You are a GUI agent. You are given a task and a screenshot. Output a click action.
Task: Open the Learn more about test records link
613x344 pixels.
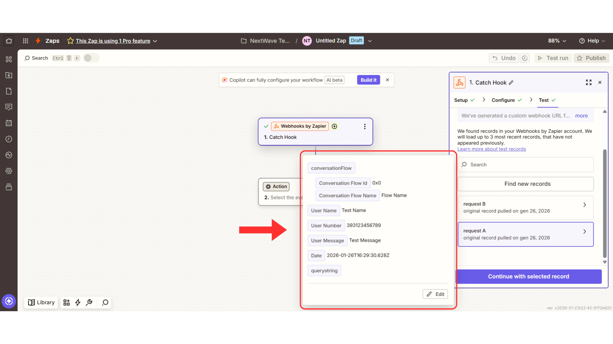(x=492, y=149)
